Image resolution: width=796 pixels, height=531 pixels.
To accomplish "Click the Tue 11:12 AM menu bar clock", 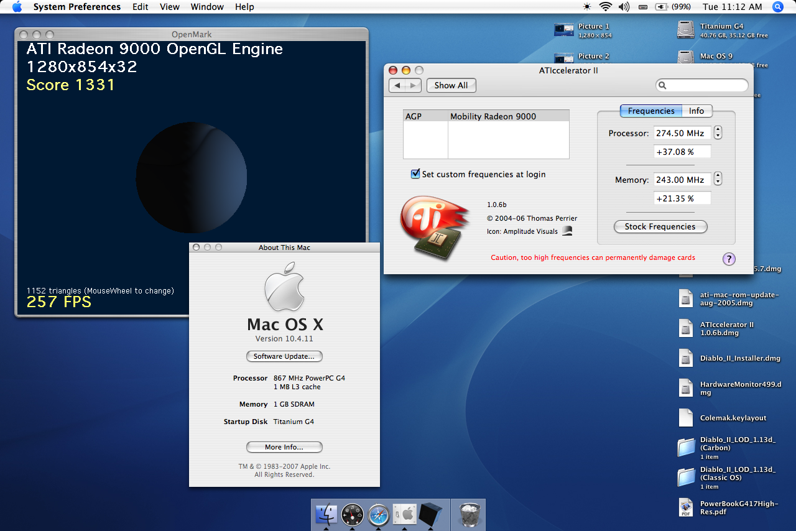I will (732, 7).
